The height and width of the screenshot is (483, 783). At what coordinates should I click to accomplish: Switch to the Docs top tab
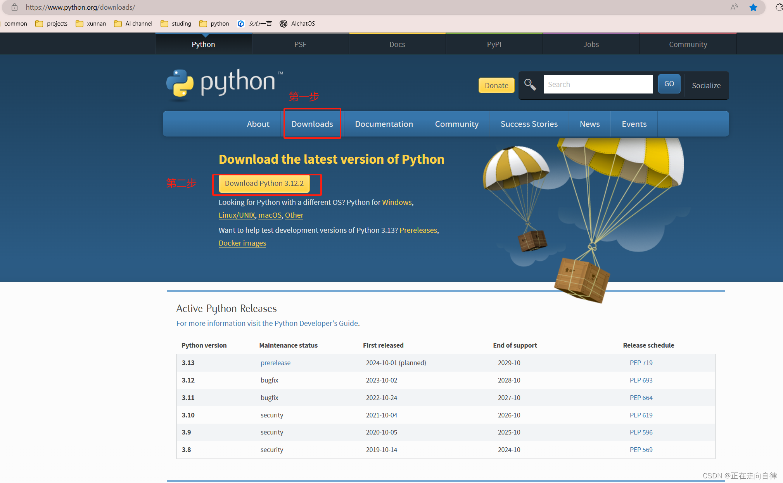(397, 44)
